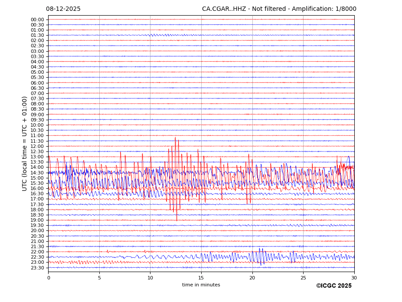Click the 0 tick on the minutes axis
This screenshot has height=302, width=402.
(x=49, y=278)
